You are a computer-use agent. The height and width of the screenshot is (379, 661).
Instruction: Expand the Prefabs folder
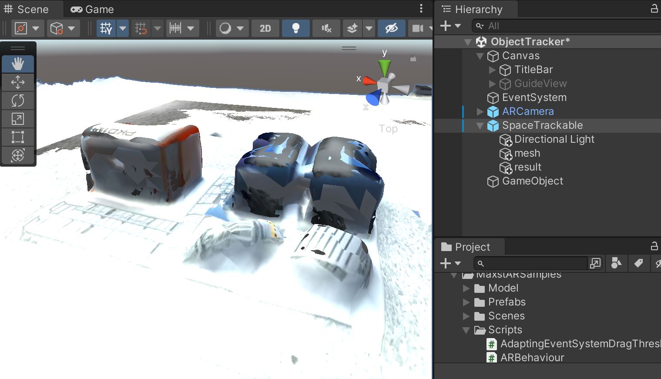466,302
